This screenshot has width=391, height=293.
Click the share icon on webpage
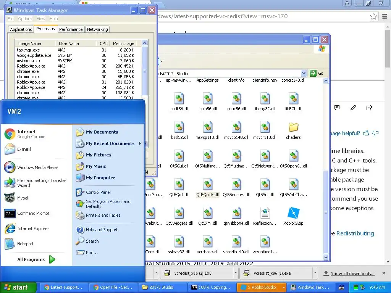point(369,108)
